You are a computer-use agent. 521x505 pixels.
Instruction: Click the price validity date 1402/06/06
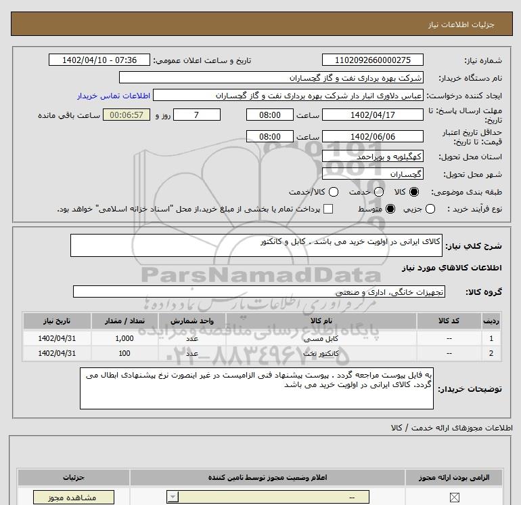pos(372,136)
